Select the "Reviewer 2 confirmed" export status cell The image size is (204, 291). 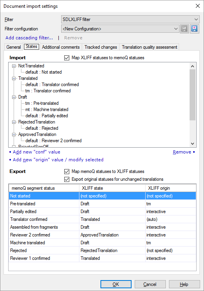[x=44, y=235]
